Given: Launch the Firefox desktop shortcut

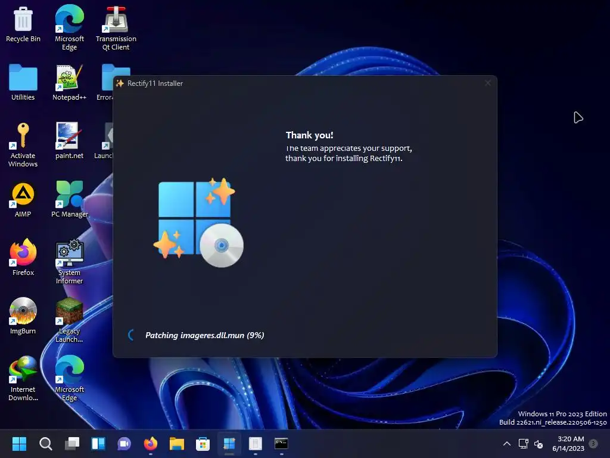Looking at the screenshot, I should tap(23, 258).
